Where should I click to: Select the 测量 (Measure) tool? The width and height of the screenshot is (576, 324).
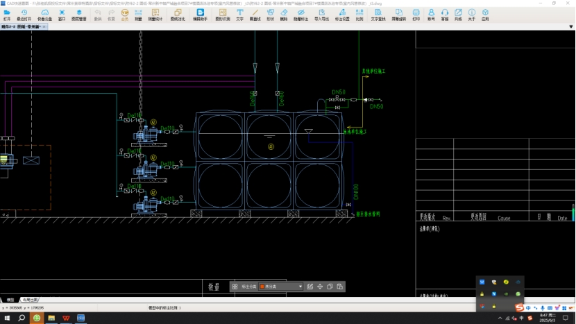pyautogui.click(x=138, y=15)
